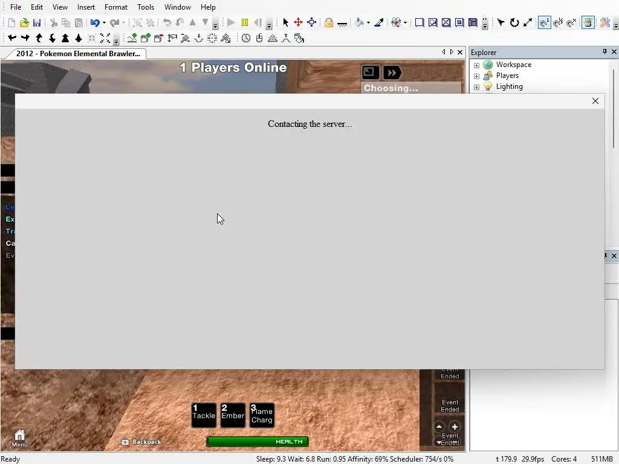The width and height of the screenshot is (619, 464).
Task: Open the Edit menu
Action: [37, 7]
